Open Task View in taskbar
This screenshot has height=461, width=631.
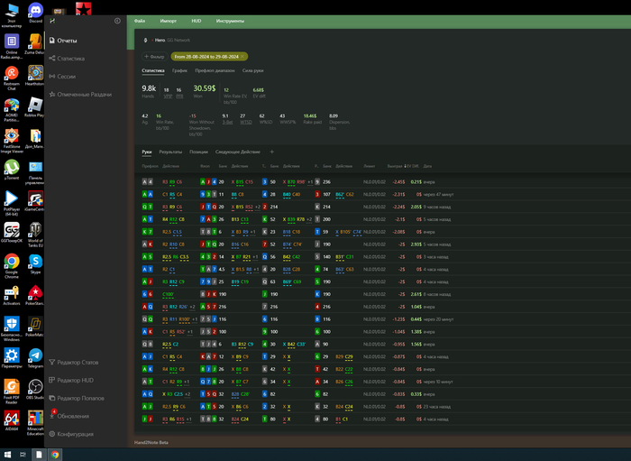point(23,455)
